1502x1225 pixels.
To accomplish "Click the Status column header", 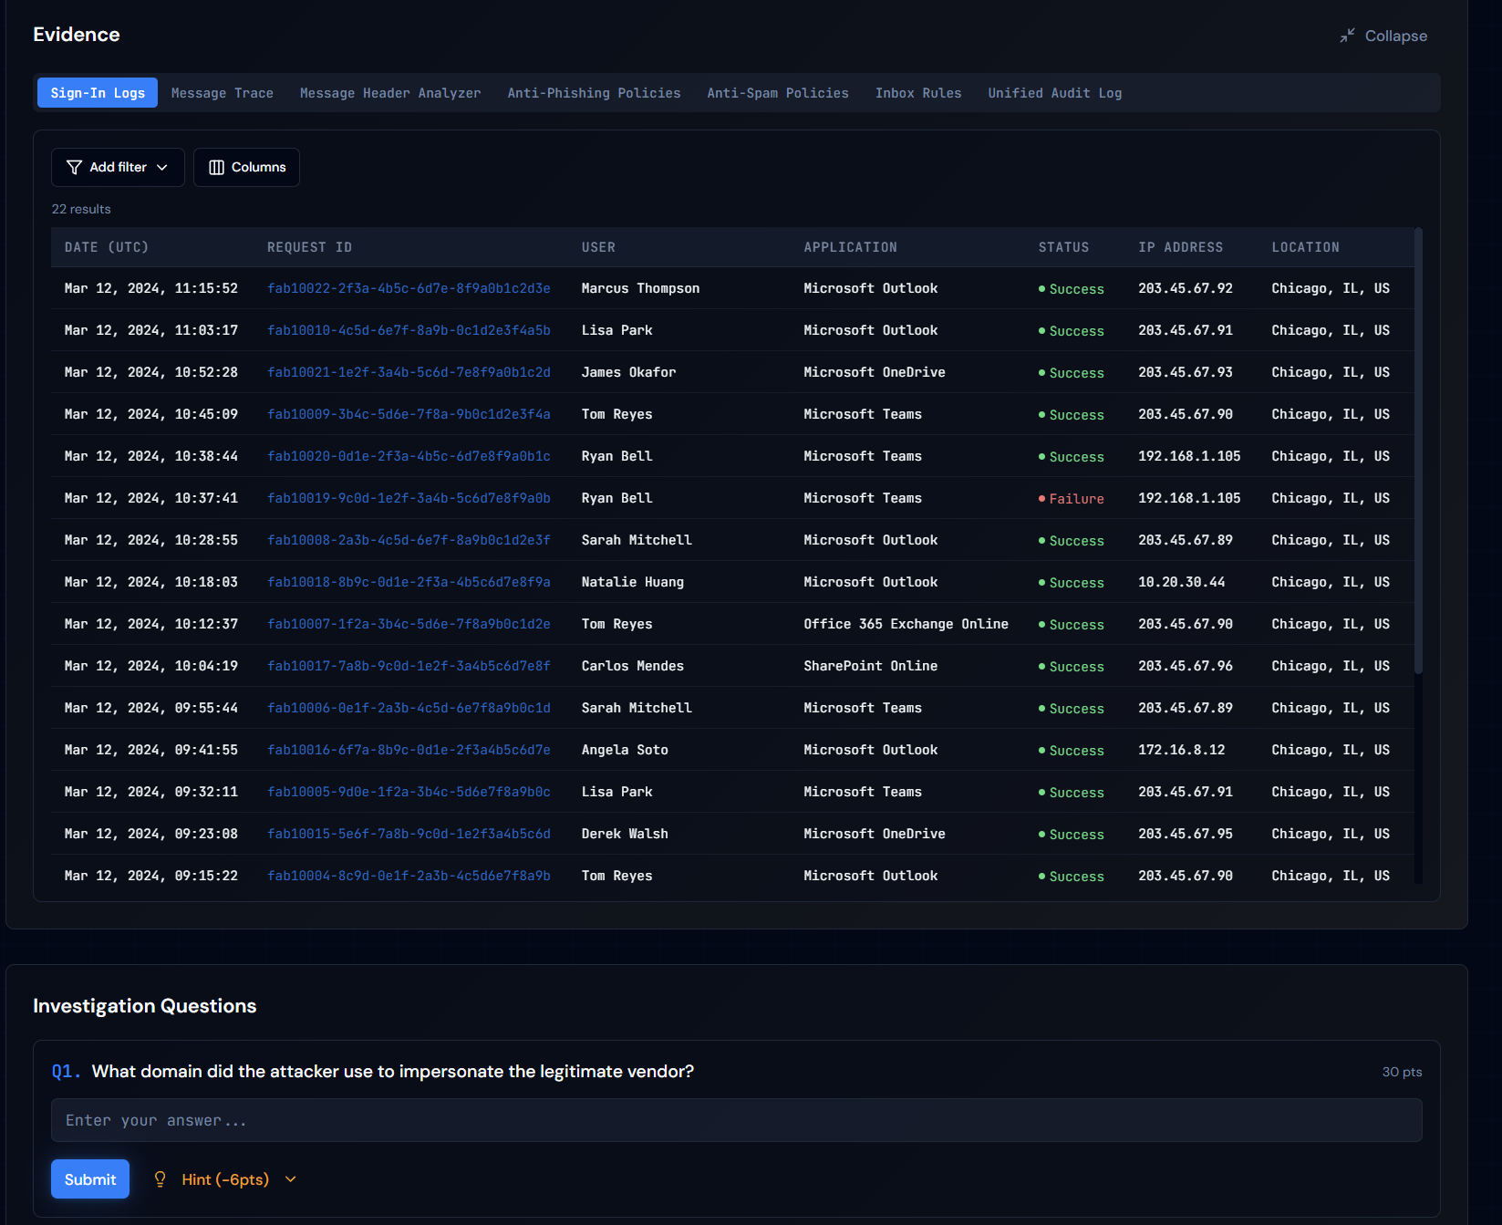I will (x=1063, y=247).
